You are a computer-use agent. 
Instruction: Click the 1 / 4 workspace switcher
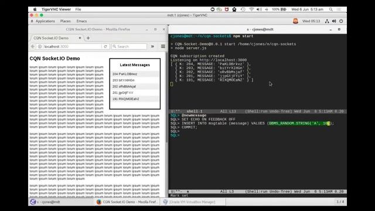(x=340, y=202)
